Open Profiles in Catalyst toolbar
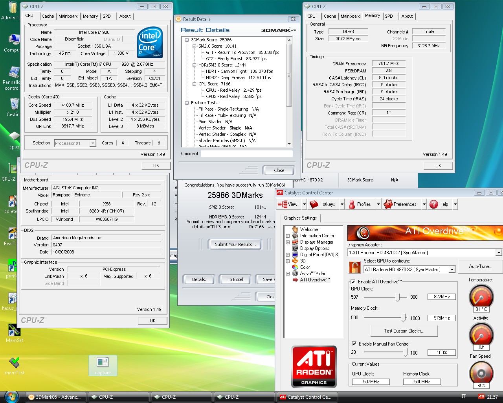The width and height of the screenshot is (503, 403). (359, 204)
